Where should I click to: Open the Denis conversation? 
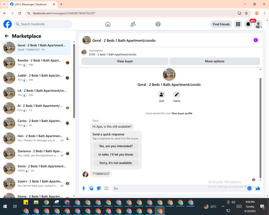36,168
